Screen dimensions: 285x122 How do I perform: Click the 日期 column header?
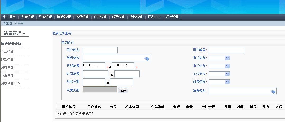(227, 107)
